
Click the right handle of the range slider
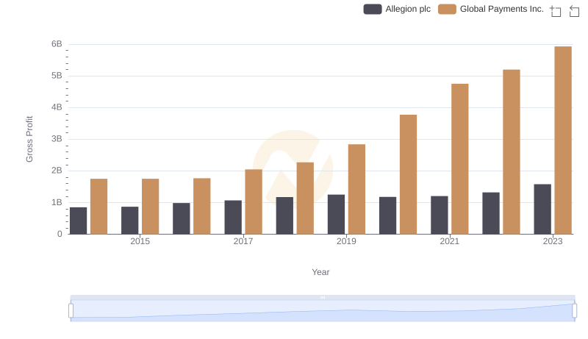pyautogui.click(x=574, y=310)
